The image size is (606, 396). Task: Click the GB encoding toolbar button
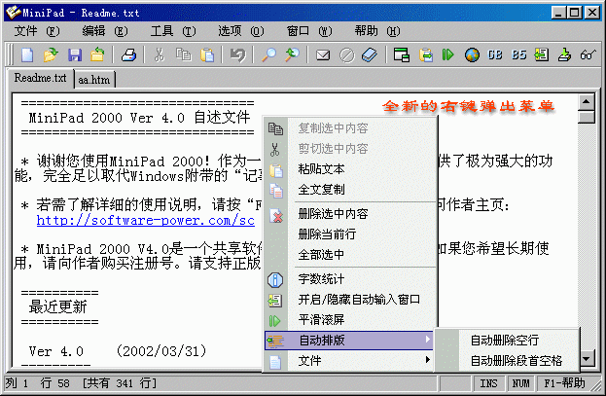pyautogui.click(x=495, y=54)
